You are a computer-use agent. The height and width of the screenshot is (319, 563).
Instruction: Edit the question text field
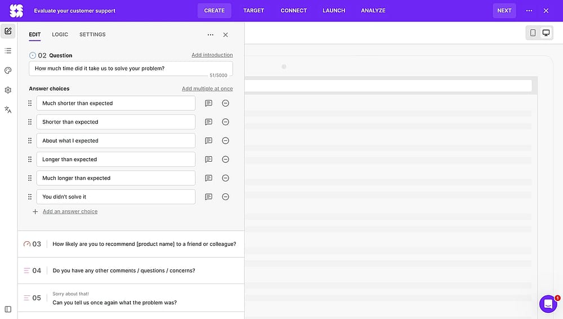pos(131,68)
